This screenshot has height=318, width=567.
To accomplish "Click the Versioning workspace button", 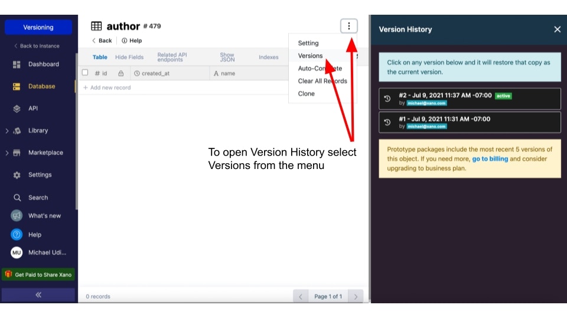I will (38, 28).
